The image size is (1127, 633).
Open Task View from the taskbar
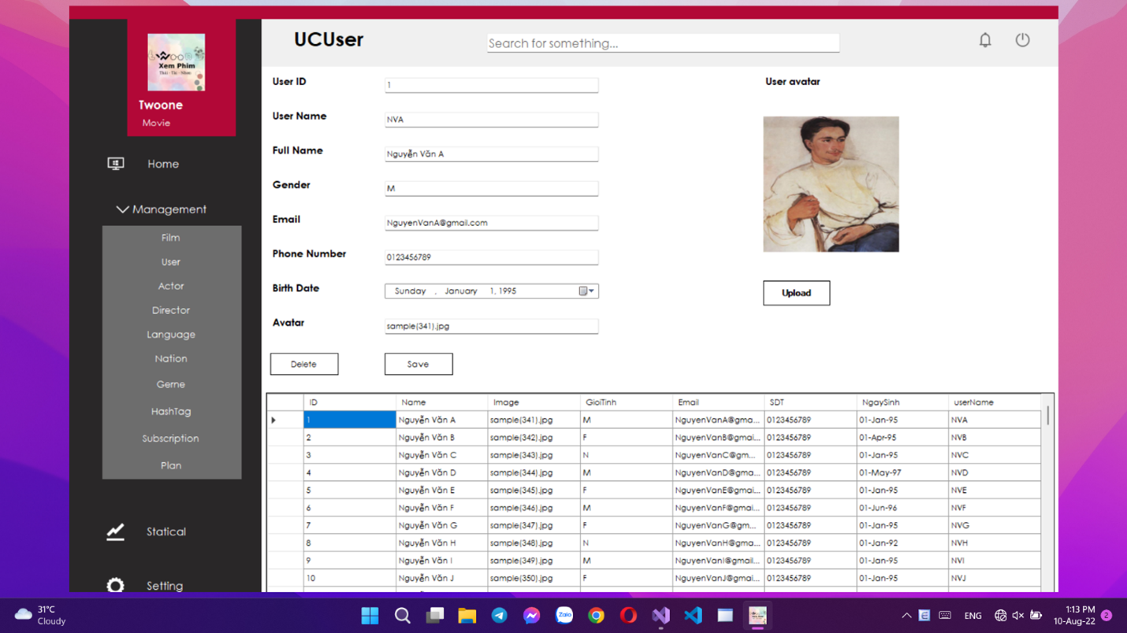click(434, 616)
